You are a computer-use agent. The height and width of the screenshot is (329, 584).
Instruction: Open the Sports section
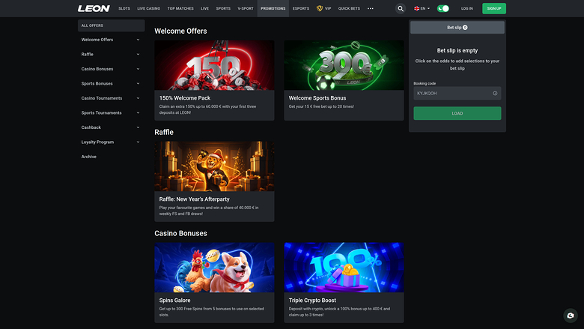click(x=223, y=8)
